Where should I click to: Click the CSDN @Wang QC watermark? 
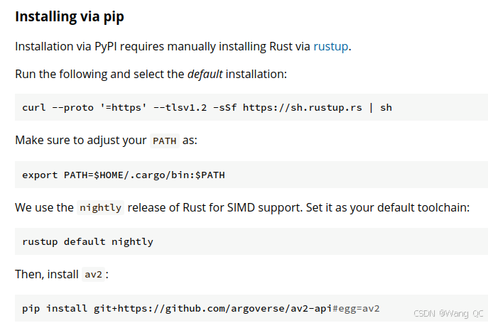tap(448, 313)
